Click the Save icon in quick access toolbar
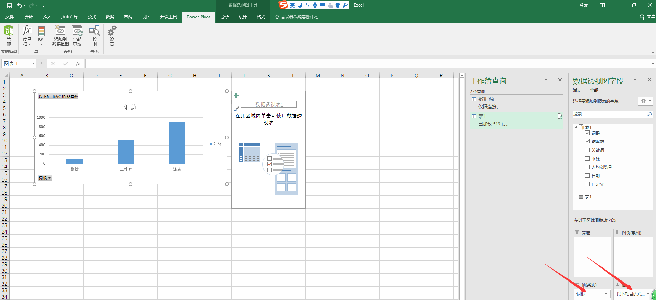This screenshot has width=656, height=300. [10, 5]
